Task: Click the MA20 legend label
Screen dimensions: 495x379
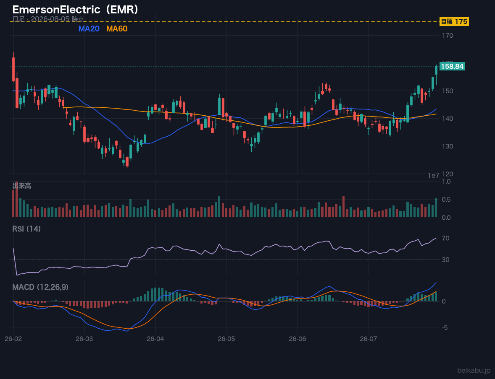Action: pyautogui.click(x=89, y=29)
